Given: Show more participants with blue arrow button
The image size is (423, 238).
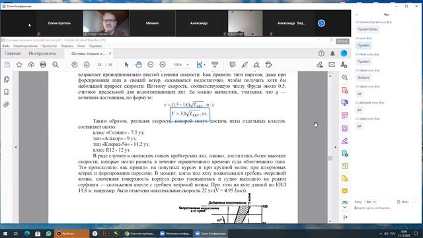Looking at the screenshot, I should point(321,23).
